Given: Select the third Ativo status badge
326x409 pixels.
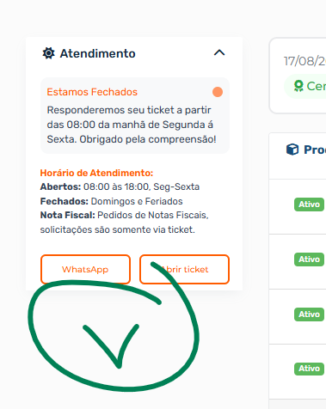Looking at the screenshot, I should pos(309,314).
